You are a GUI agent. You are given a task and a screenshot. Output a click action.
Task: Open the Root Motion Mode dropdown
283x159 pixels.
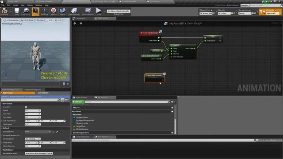[x=39, y=154]
